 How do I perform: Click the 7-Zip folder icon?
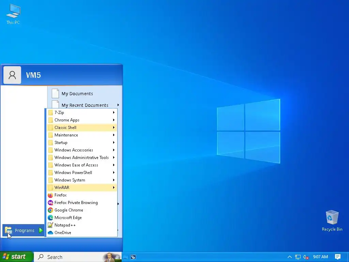click(x=50, y=113)
